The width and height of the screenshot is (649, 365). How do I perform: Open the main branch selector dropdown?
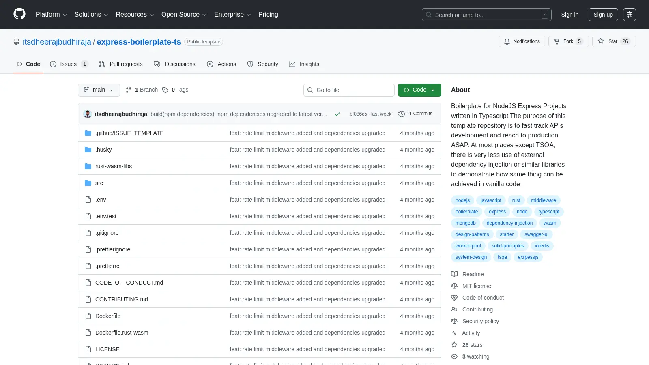pos(99,90)
